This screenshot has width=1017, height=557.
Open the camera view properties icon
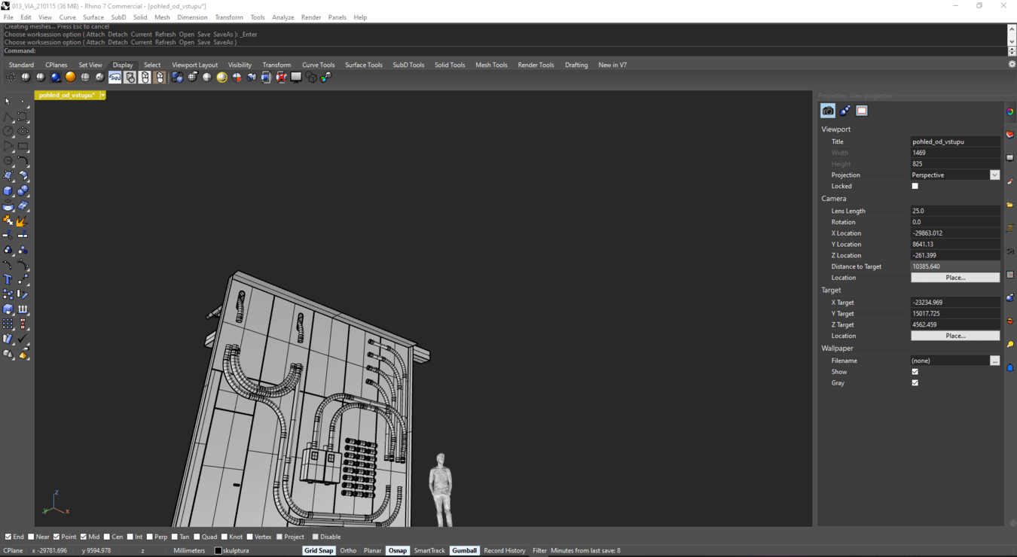tap(828, 111)
